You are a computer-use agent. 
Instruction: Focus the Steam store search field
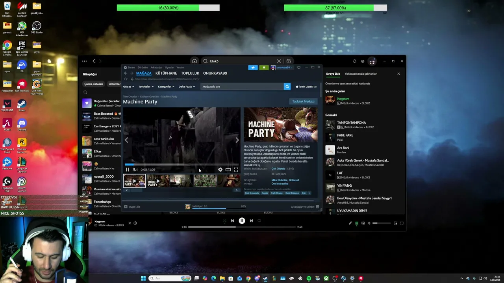click(242, 86)
